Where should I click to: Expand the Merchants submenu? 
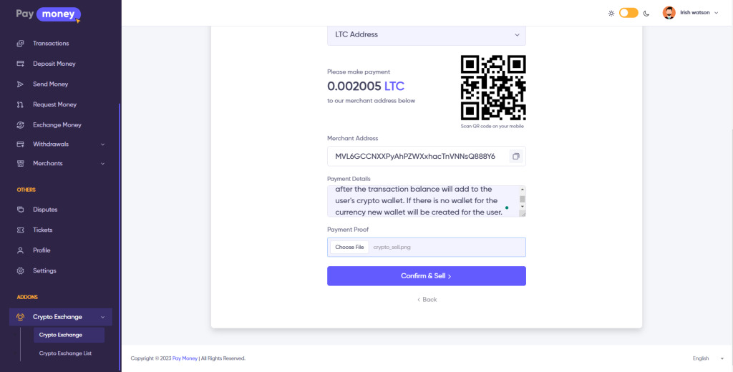click(102, 164)
